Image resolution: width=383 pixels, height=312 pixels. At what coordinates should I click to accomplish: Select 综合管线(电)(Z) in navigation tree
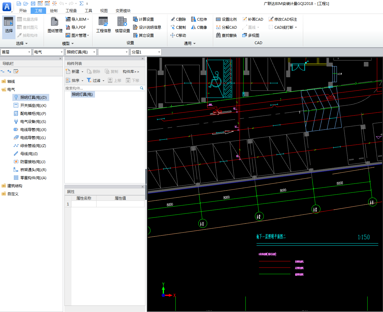click(x=30, y=145)
